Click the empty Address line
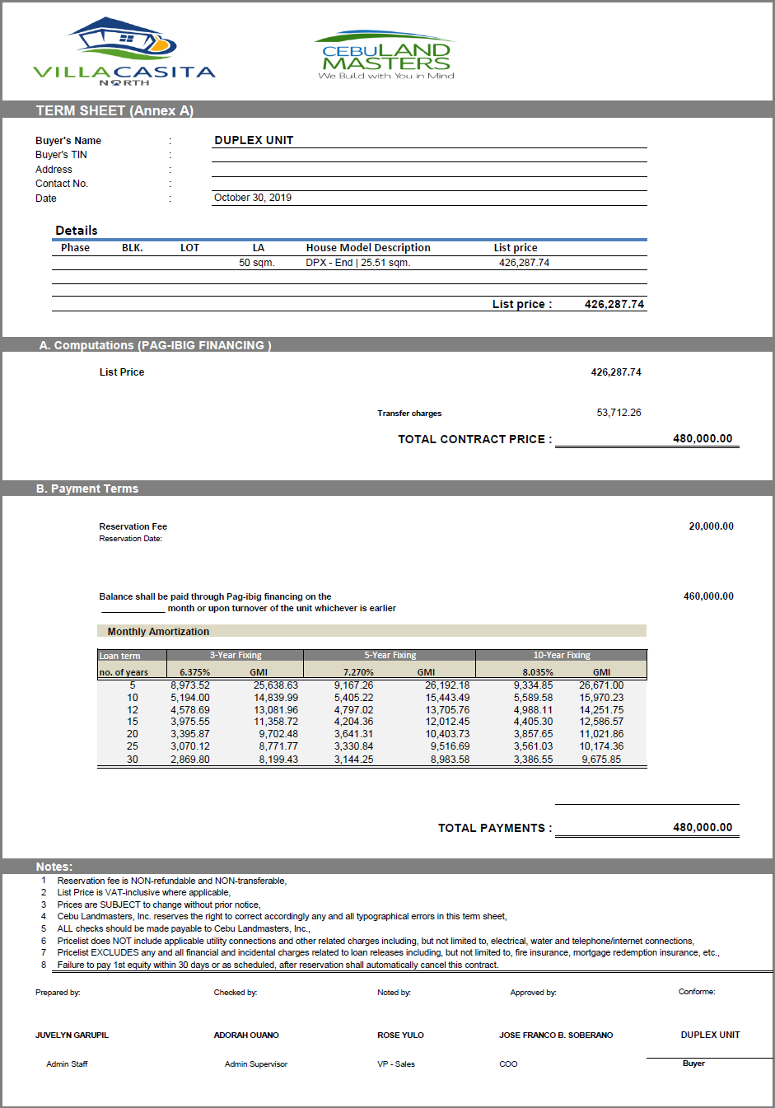The width and height of the screenshot is (775, 1108). 429,170
